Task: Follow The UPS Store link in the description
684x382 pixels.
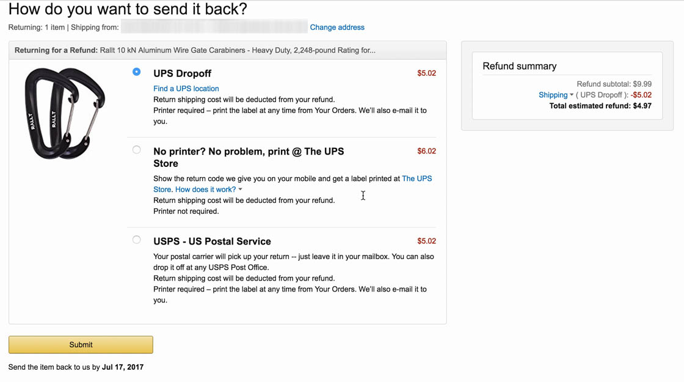Action: pyautogui.click(x=417, y=178)
